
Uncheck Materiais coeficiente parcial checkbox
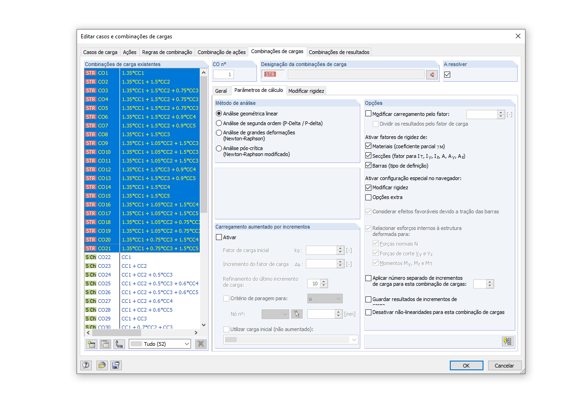(x=368, y=146)
